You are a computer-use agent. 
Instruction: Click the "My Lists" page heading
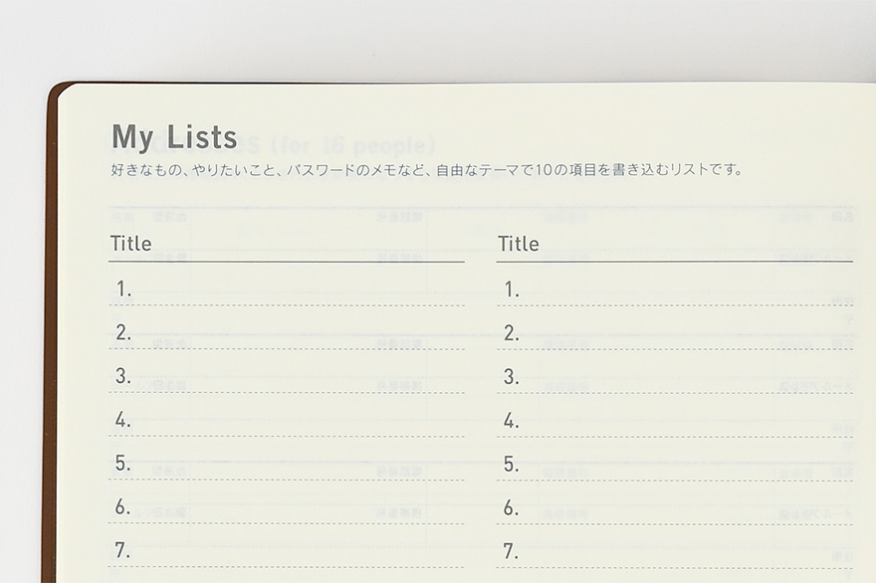click(x=174, y=136)
